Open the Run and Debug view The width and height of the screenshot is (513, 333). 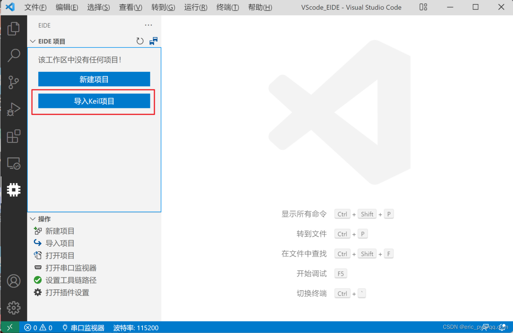pos(13,109)
